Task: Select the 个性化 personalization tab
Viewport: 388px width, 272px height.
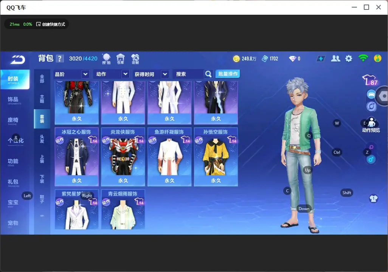Action: (15, 141)
